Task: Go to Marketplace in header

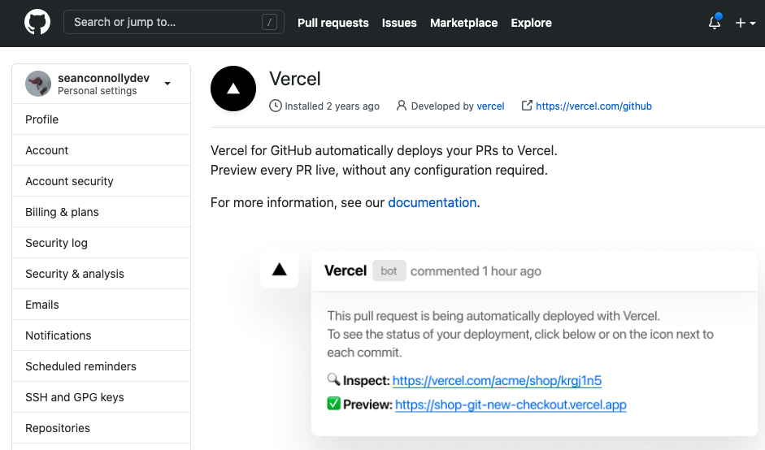Action: pyautogui.click(x=463, y=23)
